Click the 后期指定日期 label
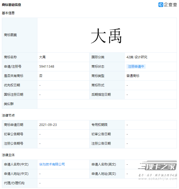179x189 pixels. point(101,95)
